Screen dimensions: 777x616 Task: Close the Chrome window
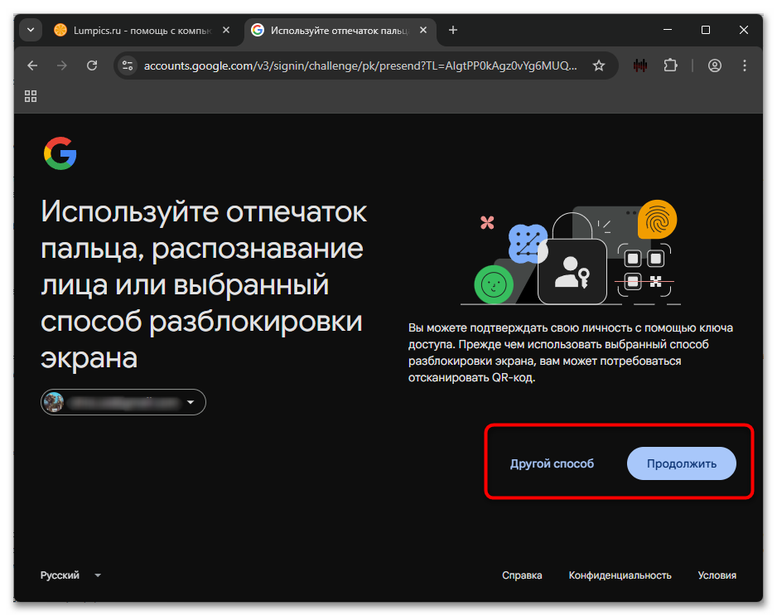[x=743, y=30]
